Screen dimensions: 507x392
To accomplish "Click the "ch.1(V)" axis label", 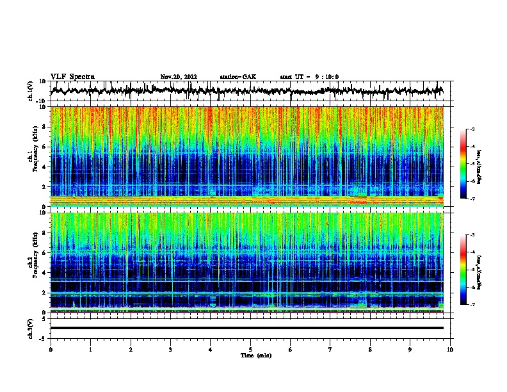I will pos(31,91).
